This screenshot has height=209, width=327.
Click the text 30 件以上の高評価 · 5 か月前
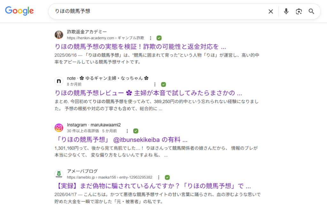tap(92, 131)
